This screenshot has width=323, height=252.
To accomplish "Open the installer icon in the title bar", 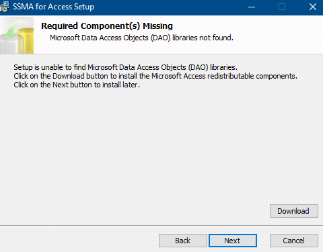I will pos(4,7).
